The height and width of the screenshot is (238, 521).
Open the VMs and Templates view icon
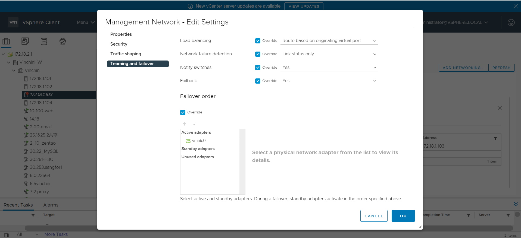[x=25, y=41]
